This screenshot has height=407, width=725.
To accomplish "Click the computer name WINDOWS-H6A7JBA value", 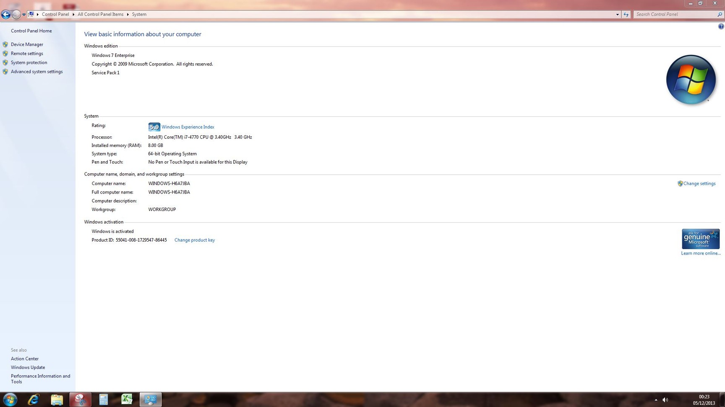I will tap(169, 183).
